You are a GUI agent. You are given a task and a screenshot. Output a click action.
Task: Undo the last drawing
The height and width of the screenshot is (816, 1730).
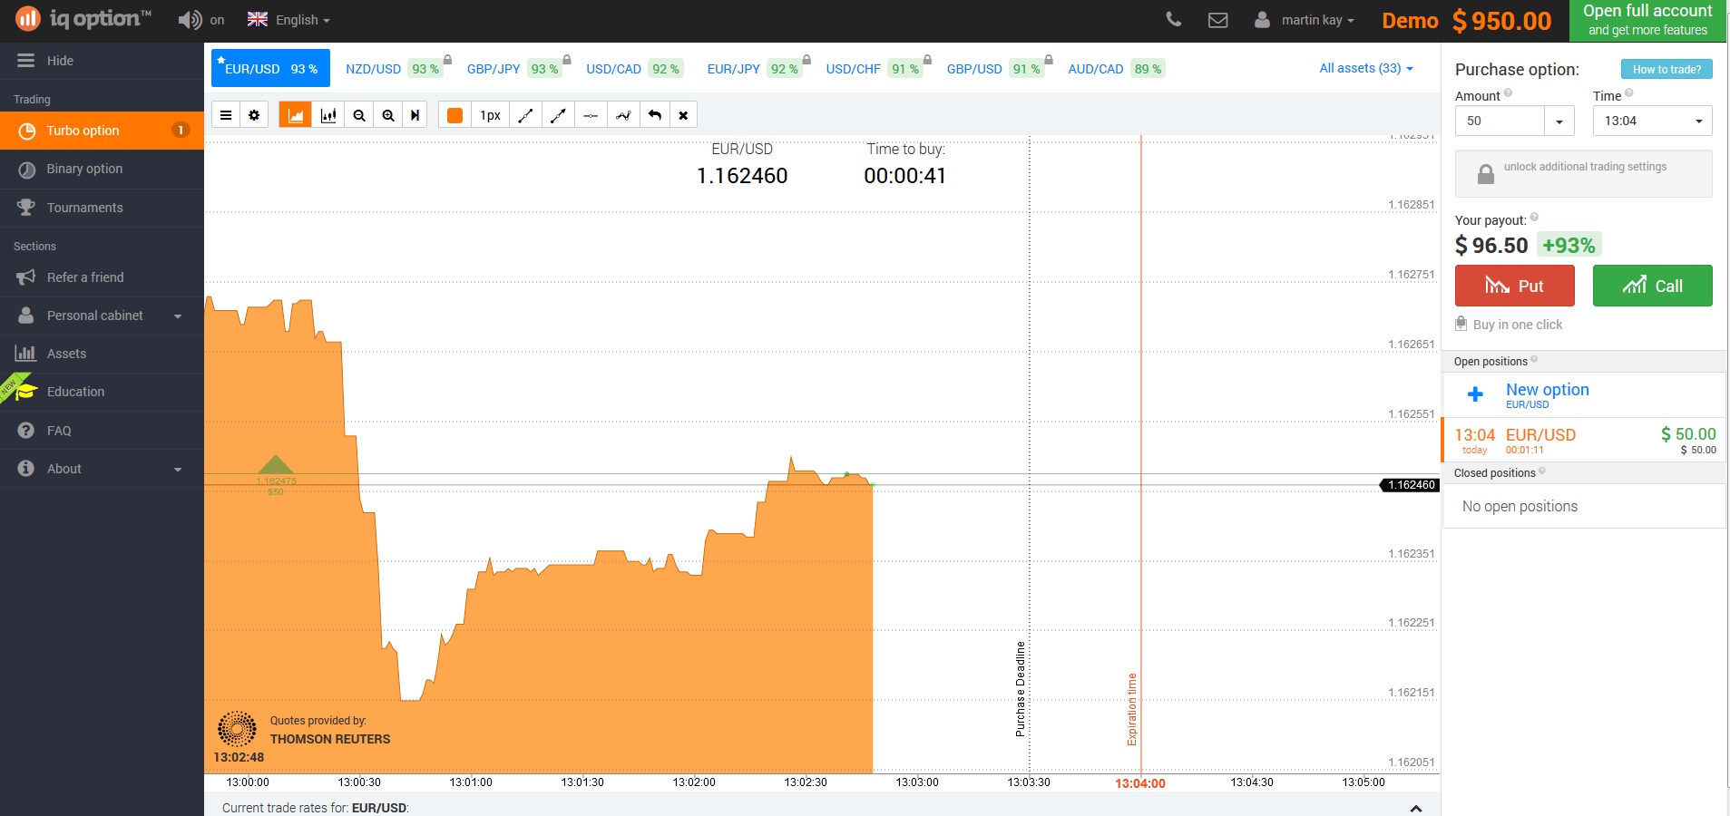(x=655, y=115)
